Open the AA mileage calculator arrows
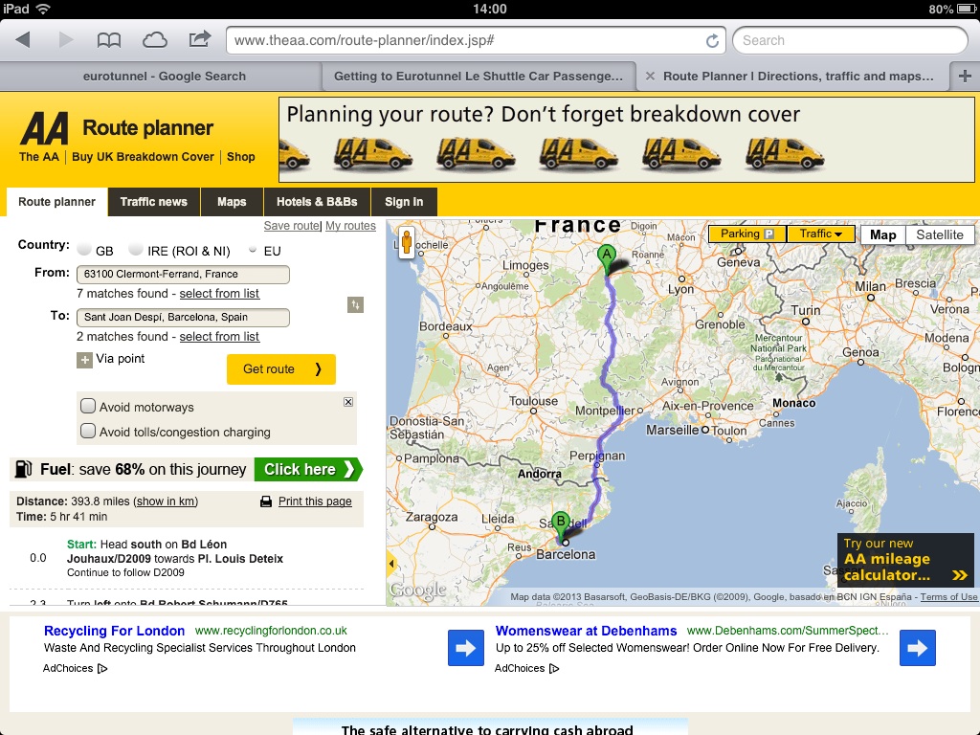 959,575
